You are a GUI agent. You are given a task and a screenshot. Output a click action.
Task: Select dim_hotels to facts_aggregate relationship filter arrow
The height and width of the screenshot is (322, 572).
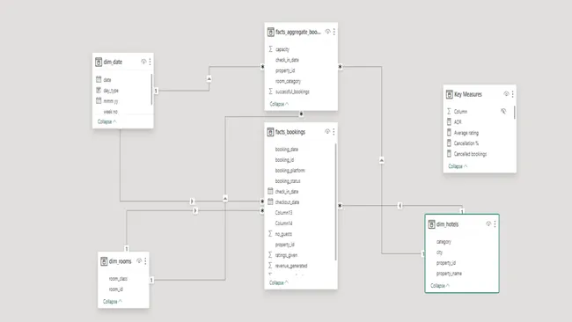click(382, 160)
